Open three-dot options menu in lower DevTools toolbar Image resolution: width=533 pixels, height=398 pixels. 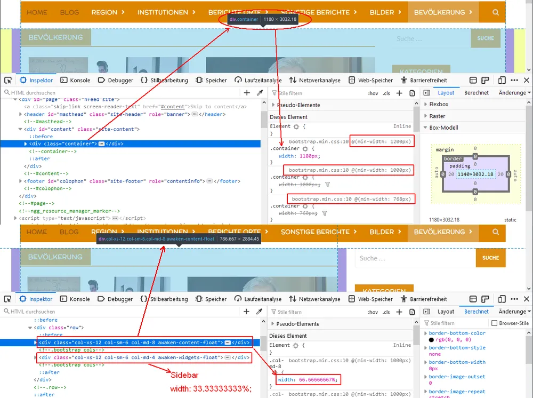pos(514,299)
